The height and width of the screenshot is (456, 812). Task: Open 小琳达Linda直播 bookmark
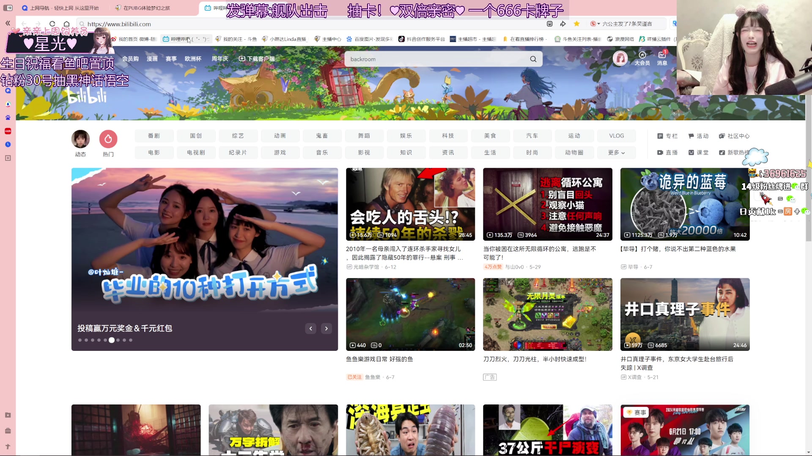[x=284, y=39]
